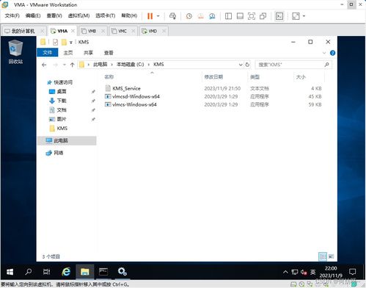
Task: Switch to large icons view in status bar
Action: click(x=331, y=256)
